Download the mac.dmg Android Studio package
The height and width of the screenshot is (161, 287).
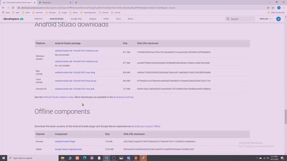click(x=75, y=72)
